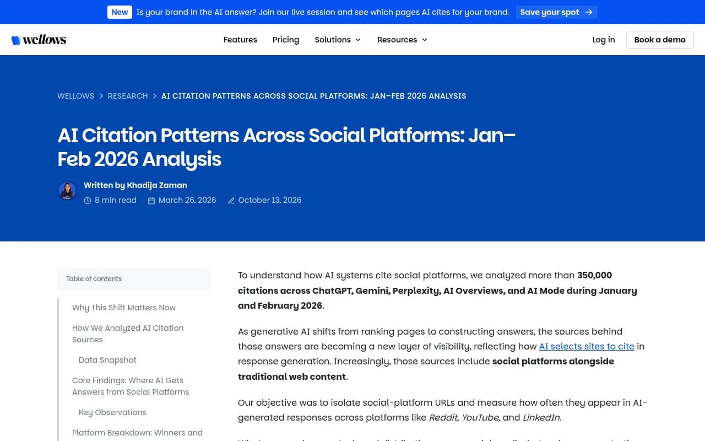This screenshot has height=441, width=705.
Task: Expand the Resources dropdown menu
Action: (x=402, y=40)
